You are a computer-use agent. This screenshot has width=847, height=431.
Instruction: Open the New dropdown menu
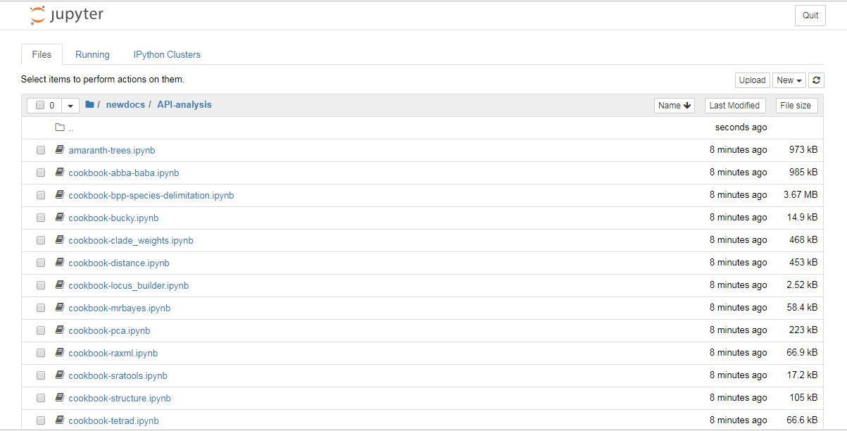[x=789, y=80]
